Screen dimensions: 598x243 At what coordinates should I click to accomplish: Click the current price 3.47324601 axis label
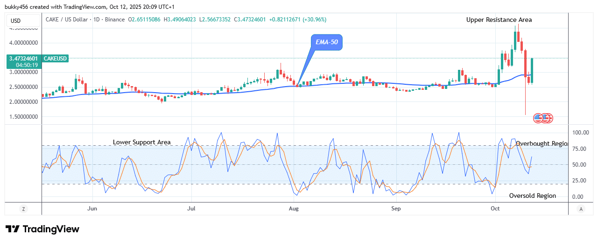tap(22, 58)
